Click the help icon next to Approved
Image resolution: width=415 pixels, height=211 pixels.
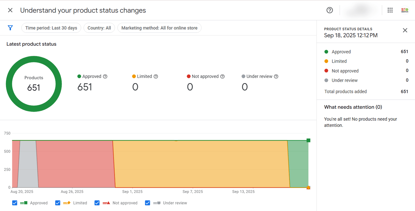[x=105, y=76]
